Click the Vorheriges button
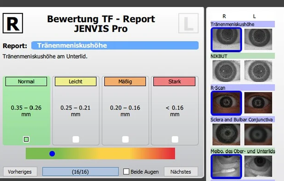This screenshot has height=181, width=284. 20,171
